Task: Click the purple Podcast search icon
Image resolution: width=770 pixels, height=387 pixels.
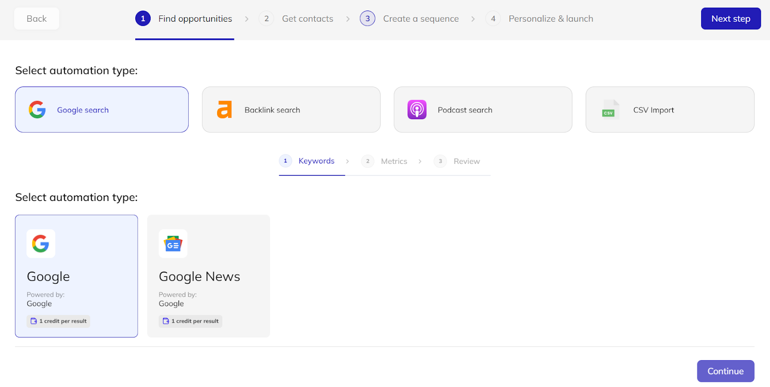Action: point(417,110)
